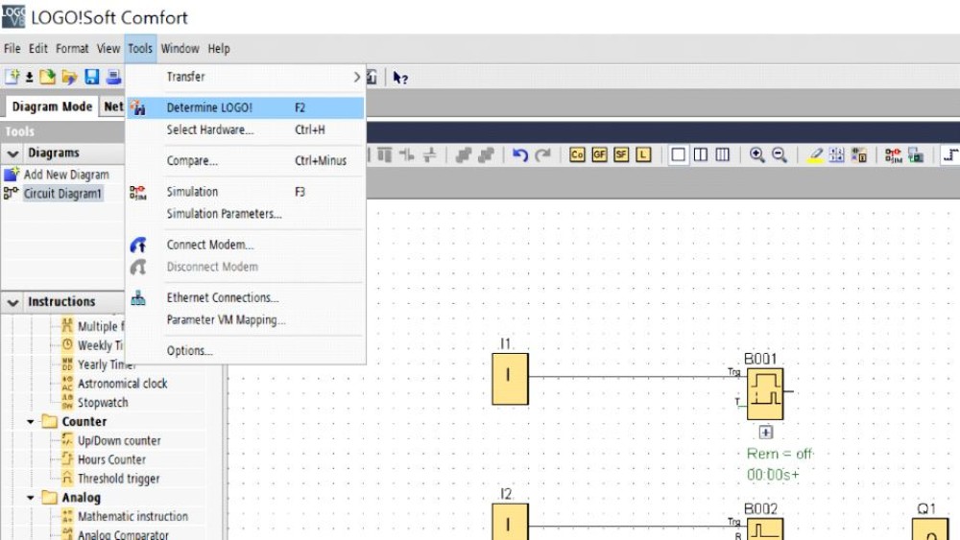960x540 pixels.
Task: Click the Redo arrow icon
Action: click(x=542, y=154)
